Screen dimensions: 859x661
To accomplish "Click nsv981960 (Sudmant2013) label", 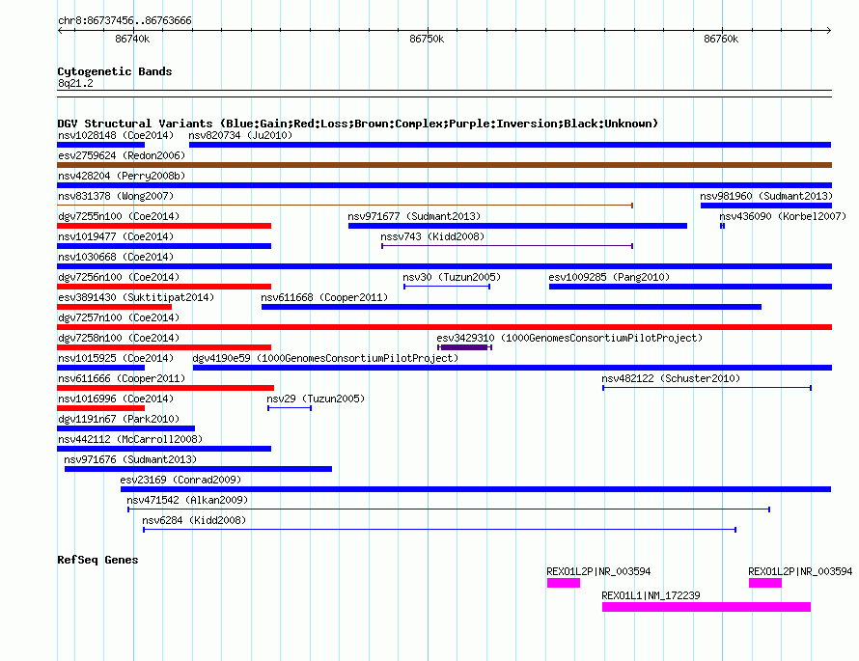I will tap(766, 196).
